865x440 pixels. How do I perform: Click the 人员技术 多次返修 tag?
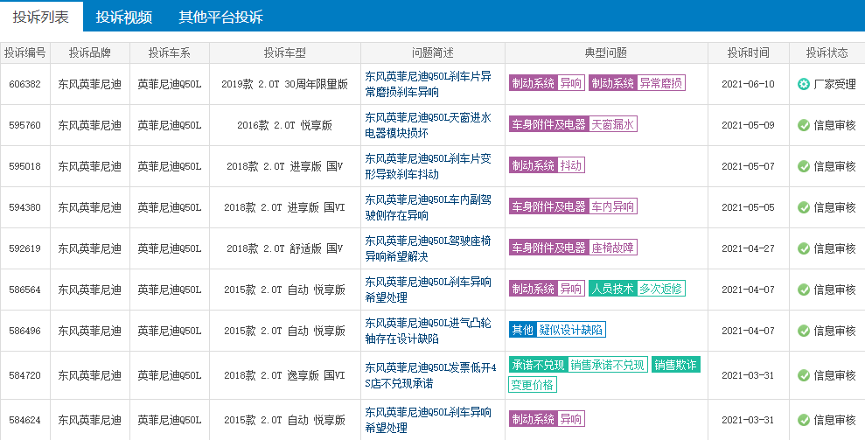(x=638, y=288)
